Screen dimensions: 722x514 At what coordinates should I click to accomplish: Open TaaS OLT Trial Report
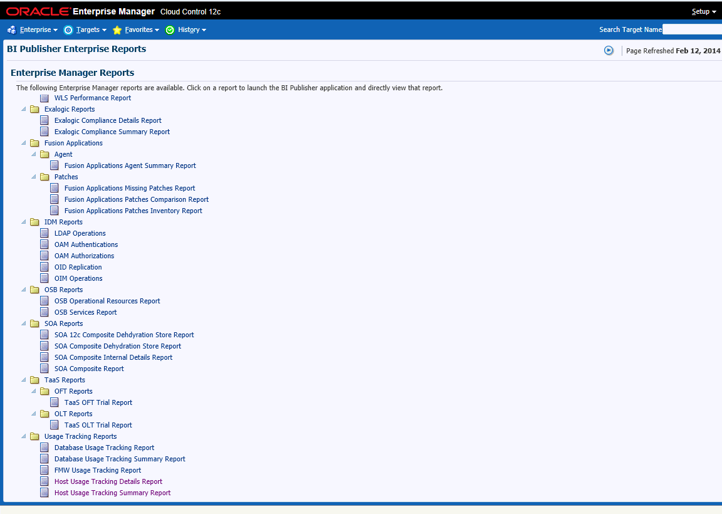coord(98,425)
